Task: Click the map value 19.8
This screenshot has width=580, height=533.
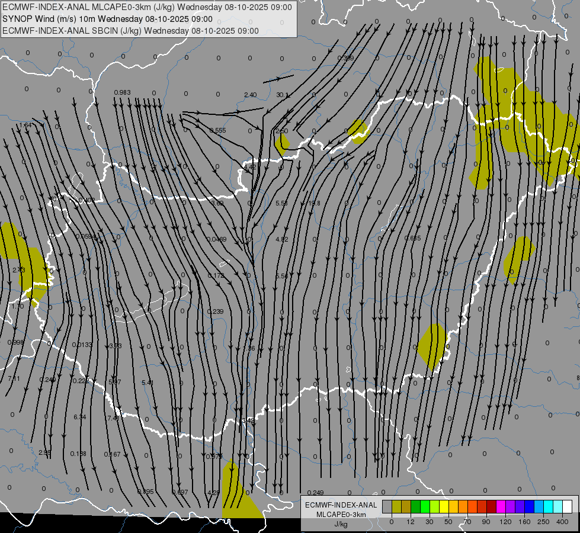Action: pyautogui.click(x=314, y=203)
